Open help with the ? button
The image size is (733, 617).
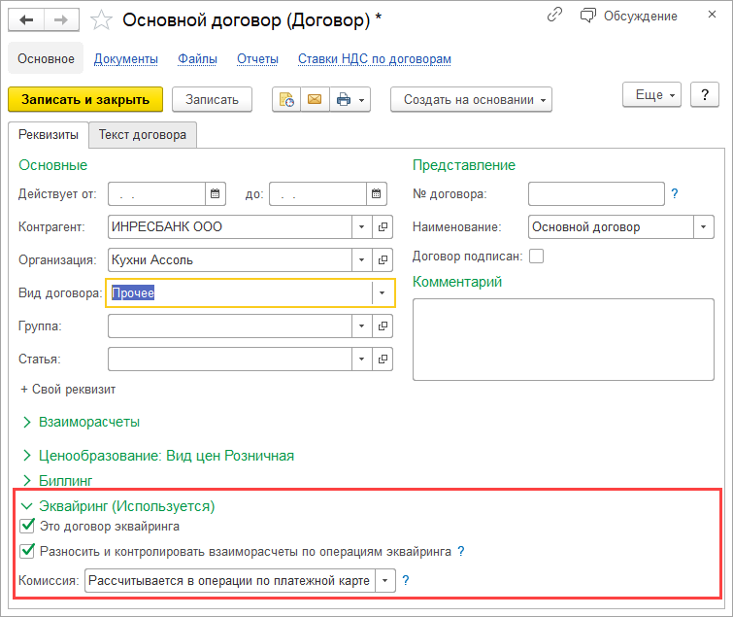tap(705, 95)
